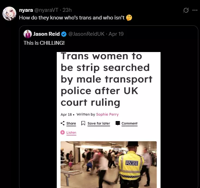Click the 23h timestamp
The height and width of the screenshot is (188, 200).
click(x=67, y=10)
